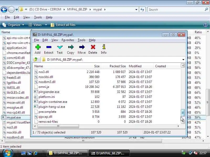Viewport: 210px width, 157px height.
Task: Click Extract all files button
Action: pyautogui.click(x=63, y=25)
